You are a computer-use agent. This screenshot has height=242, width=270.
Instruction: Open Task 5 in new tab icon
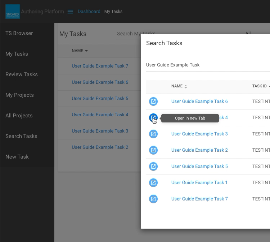(x=153, y=167)
